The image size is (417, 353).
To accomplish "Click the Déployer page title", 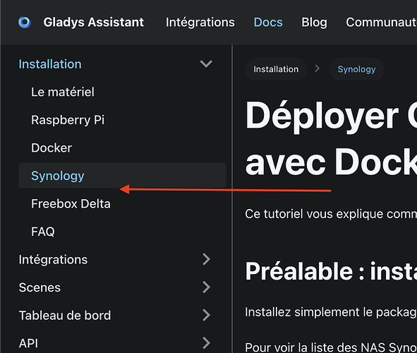I will [331, 138].
